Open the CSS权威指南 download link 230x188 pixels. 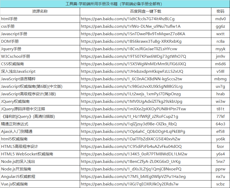(133, 64)
